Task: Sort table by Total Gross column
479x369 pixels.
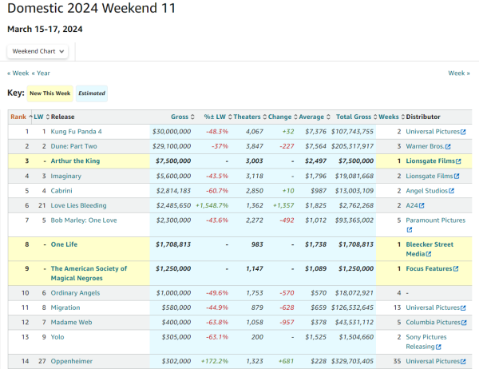Action: pos(357,117)
